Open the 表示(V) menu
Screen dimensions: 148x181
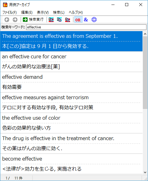(43, 12)
